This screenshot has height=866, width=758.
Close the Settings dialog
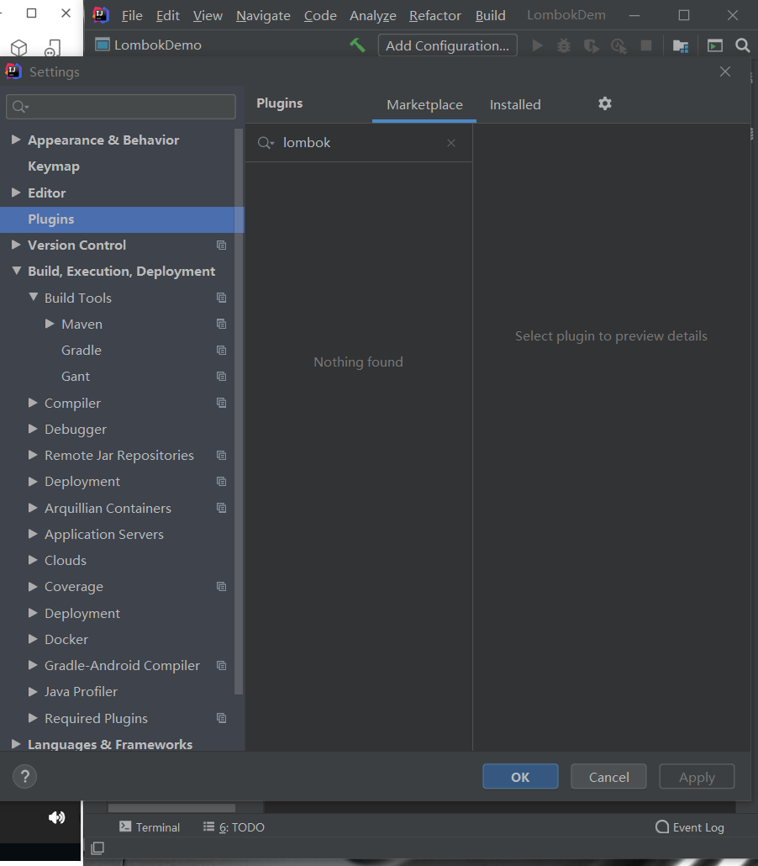[x=725, y=71]
